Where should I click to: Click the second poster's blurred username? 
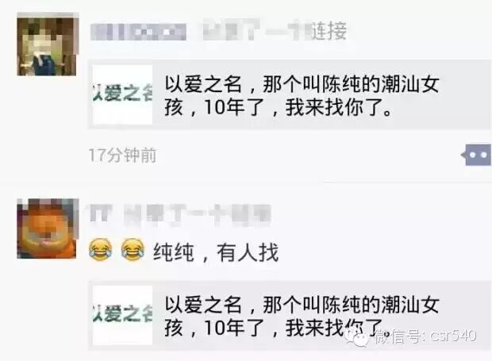[x=180, y=214]
